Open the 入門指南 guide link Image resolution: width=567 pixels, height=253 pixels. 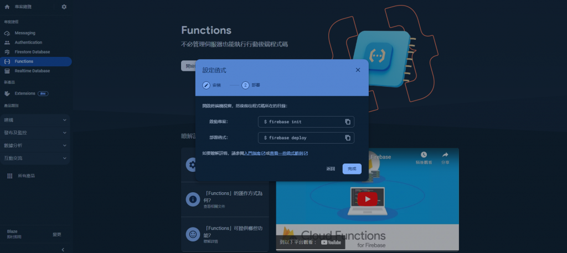click(255, 154)
